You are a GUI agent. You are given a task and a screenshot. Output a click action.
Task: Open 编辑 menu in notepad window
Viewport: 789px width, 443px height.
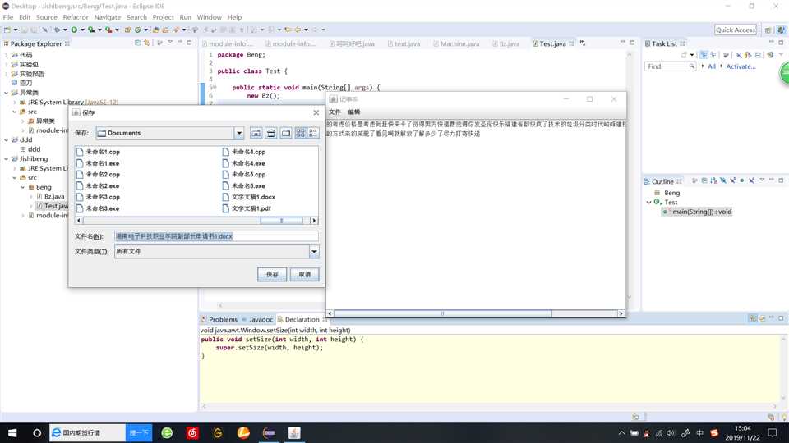click(354, 112)
